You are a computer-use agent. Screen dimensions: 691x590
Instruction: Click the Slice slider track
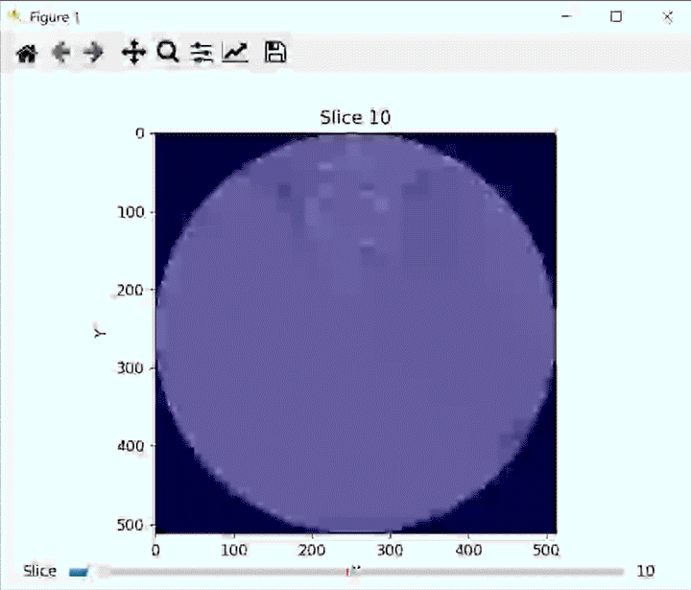coord(346,572)
